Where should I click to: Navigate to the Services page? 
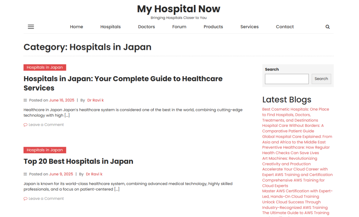point(249,27)
